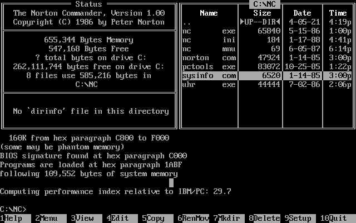Click the UP--DIR size cell
356x223 pixels.
pyautogui.click(x=260, y=22)
